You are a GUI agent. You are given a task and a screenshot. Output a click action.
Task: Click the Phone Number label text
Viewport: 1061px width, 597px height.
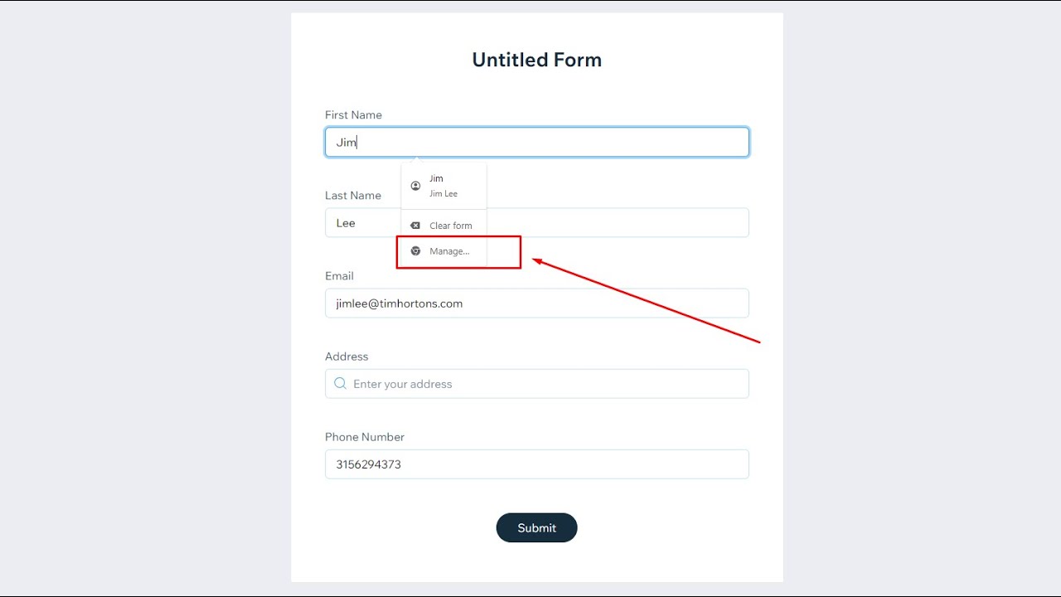(365, 437)
